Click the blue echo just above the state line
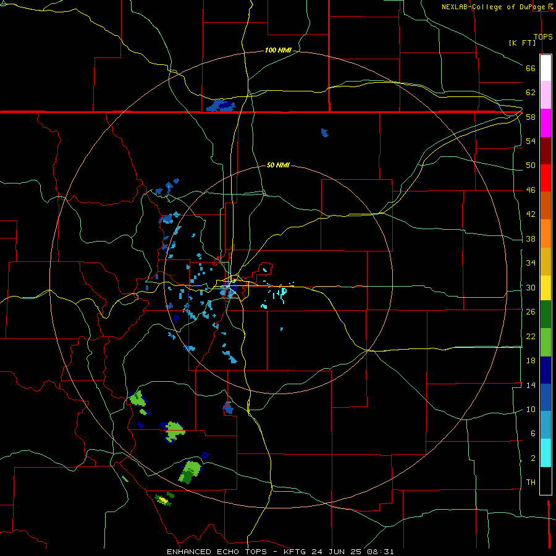This screenshot has width=556, height=556. (221, 106)
